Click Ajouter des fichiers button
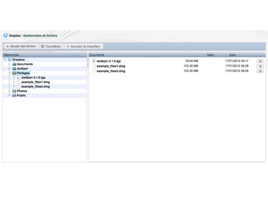 21,46
